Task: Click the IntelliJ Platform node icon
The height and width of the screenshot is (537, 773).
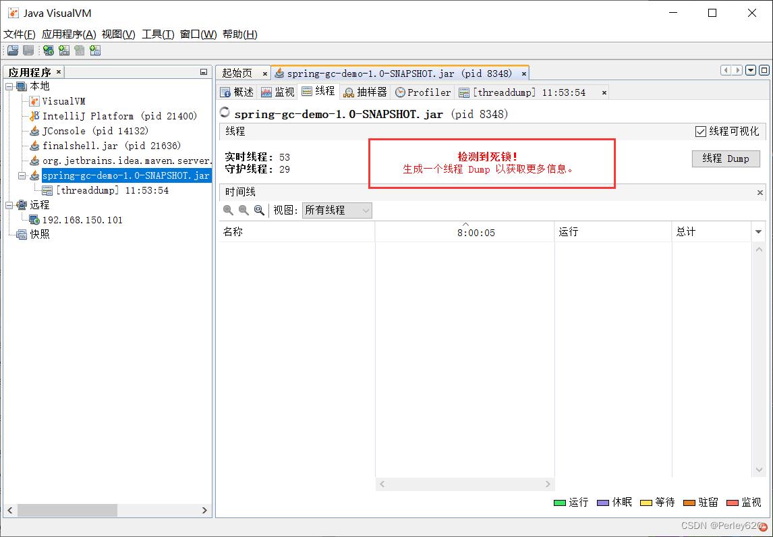Action: (34, 116)
